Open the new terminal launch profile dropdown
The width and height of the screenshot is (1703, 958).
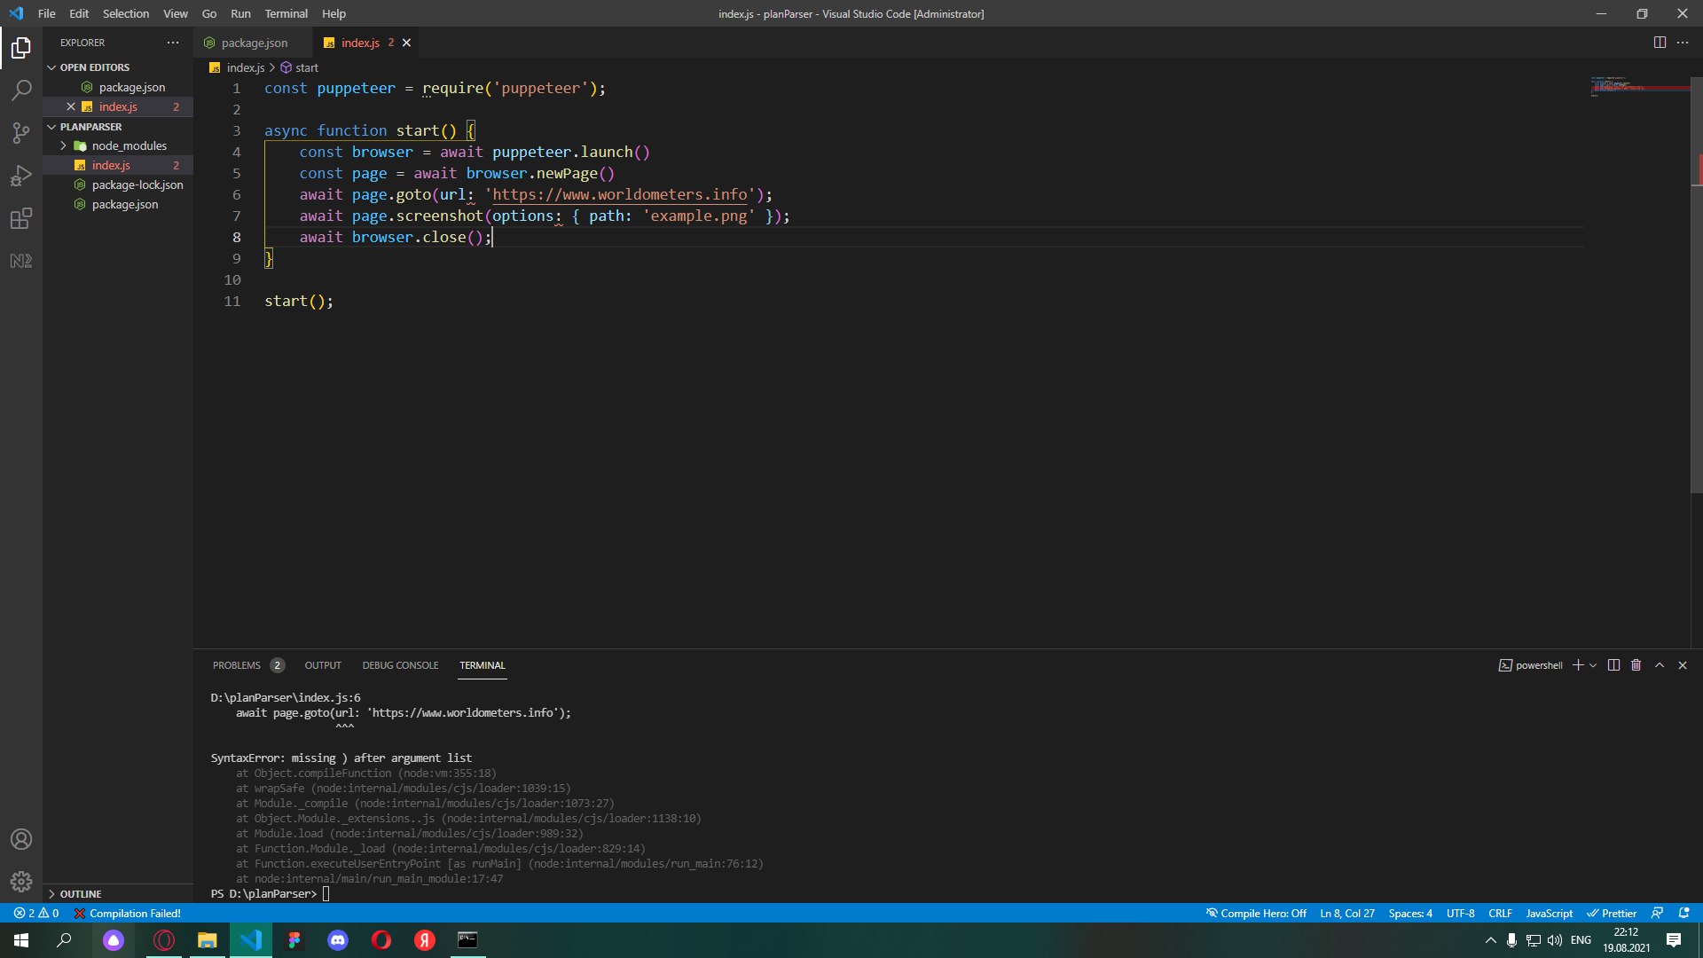point(1594,665)
